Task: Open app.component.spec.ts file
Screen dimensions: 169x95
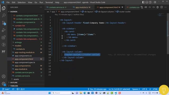Action: pyautogui.click(x=26, y=62)
